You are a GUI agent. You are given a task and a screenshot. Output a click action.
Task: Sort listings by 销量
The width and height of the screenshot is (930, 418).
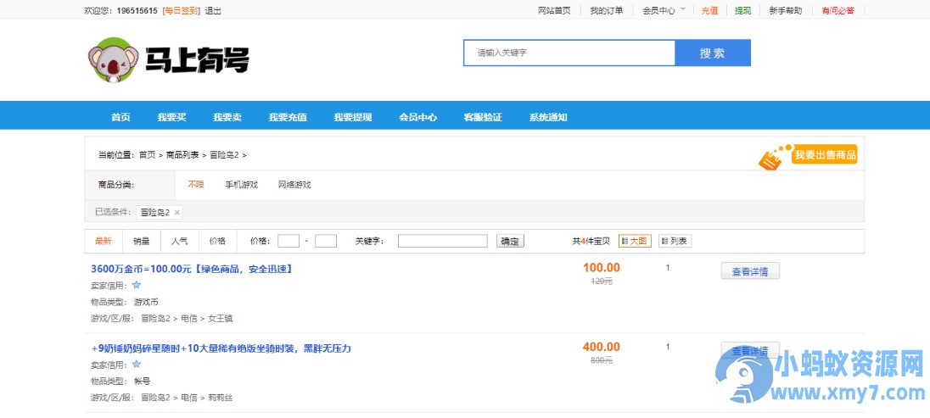(x=141, y=242)
